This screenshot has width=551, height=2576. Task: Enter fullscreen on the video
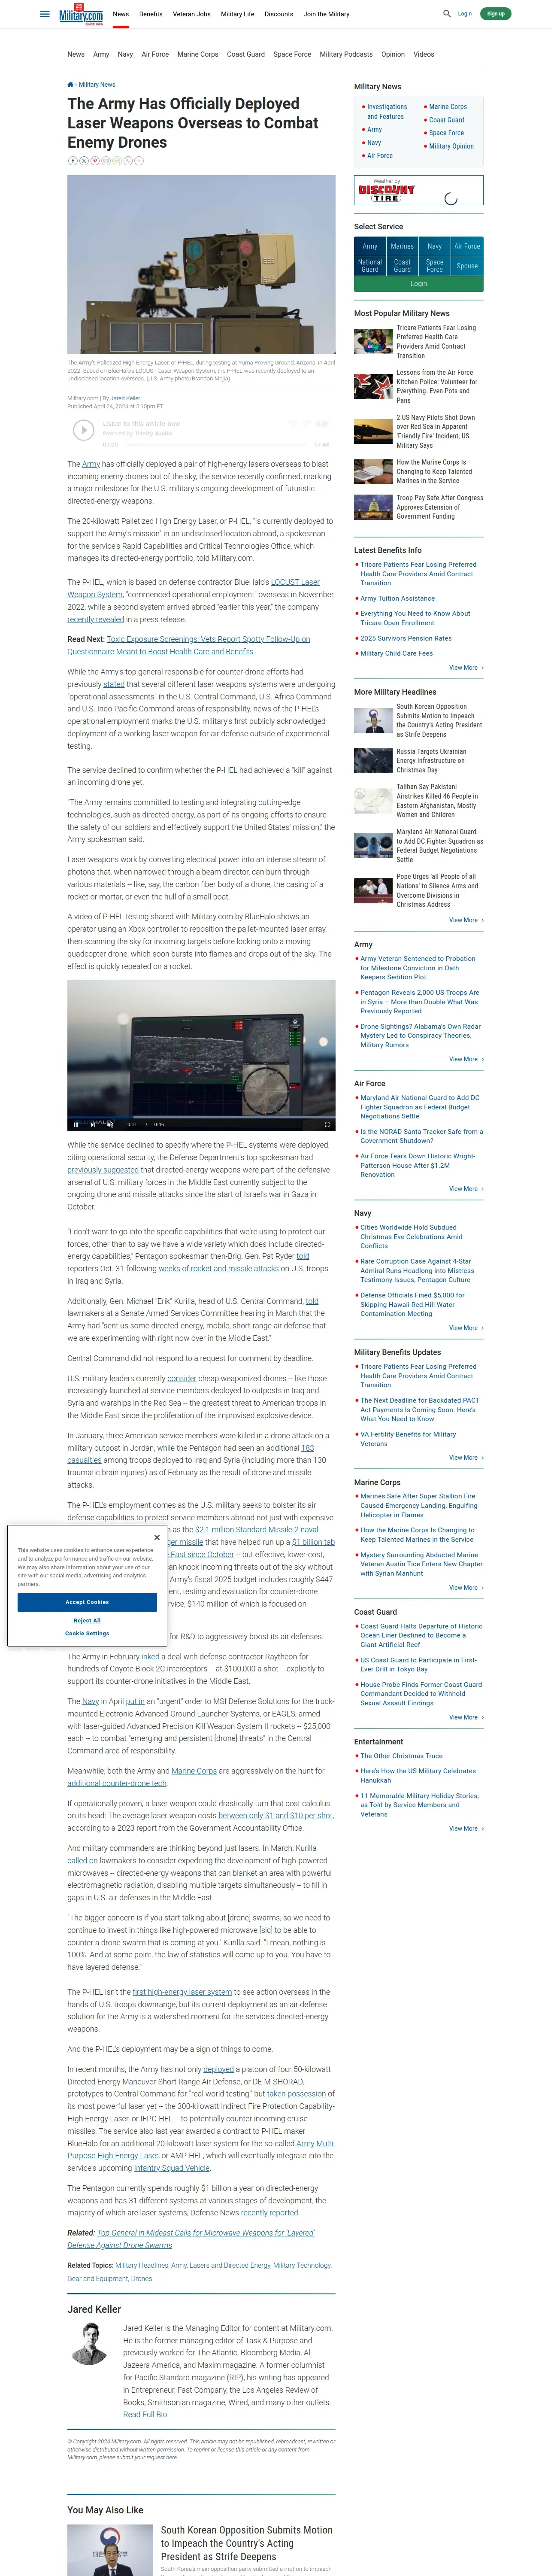pos(326,1124)
